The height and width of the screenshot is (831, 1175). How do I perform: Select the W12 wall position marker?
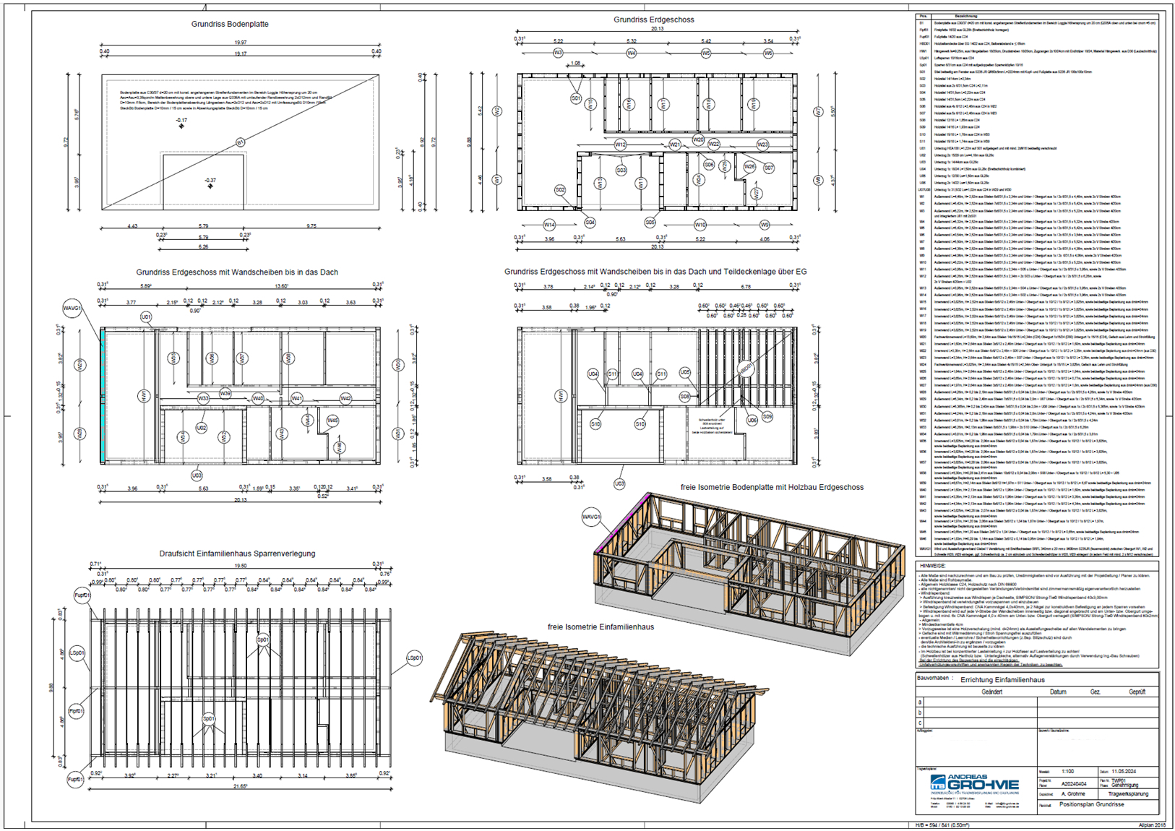[620, 145]
